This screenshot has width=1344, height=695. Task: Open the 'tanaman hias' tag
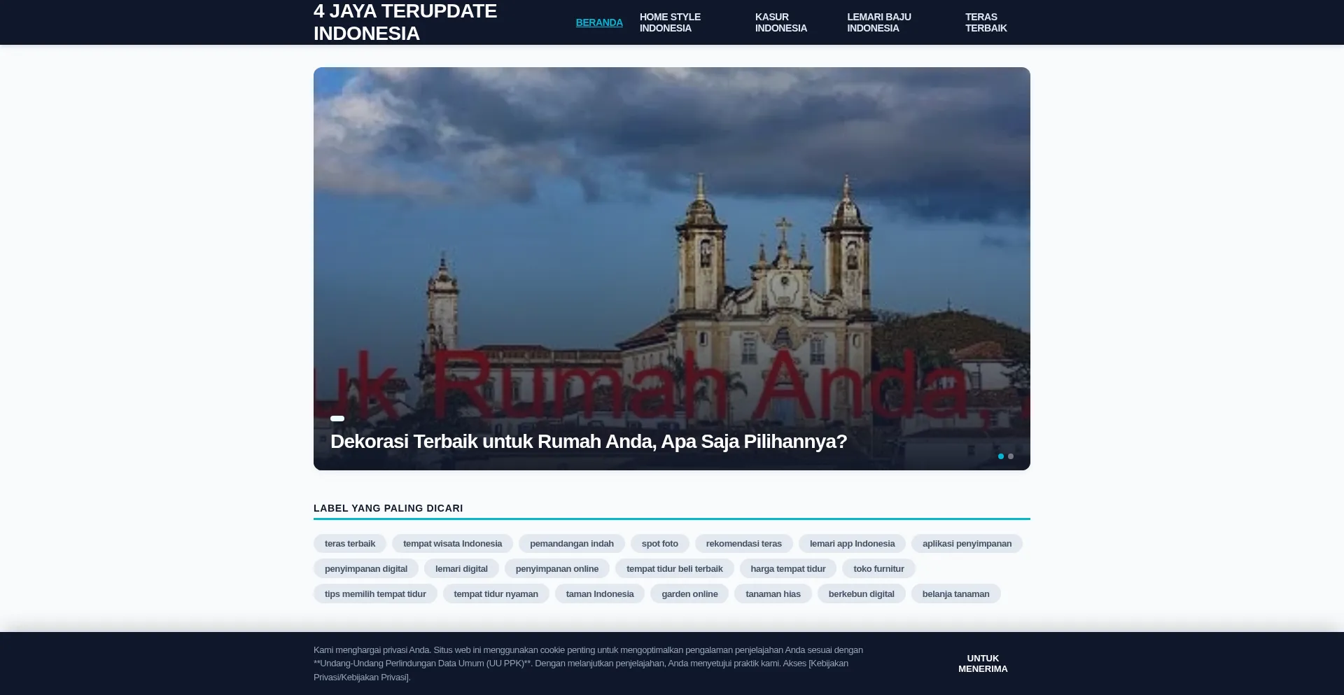click(x=773, y=594)
